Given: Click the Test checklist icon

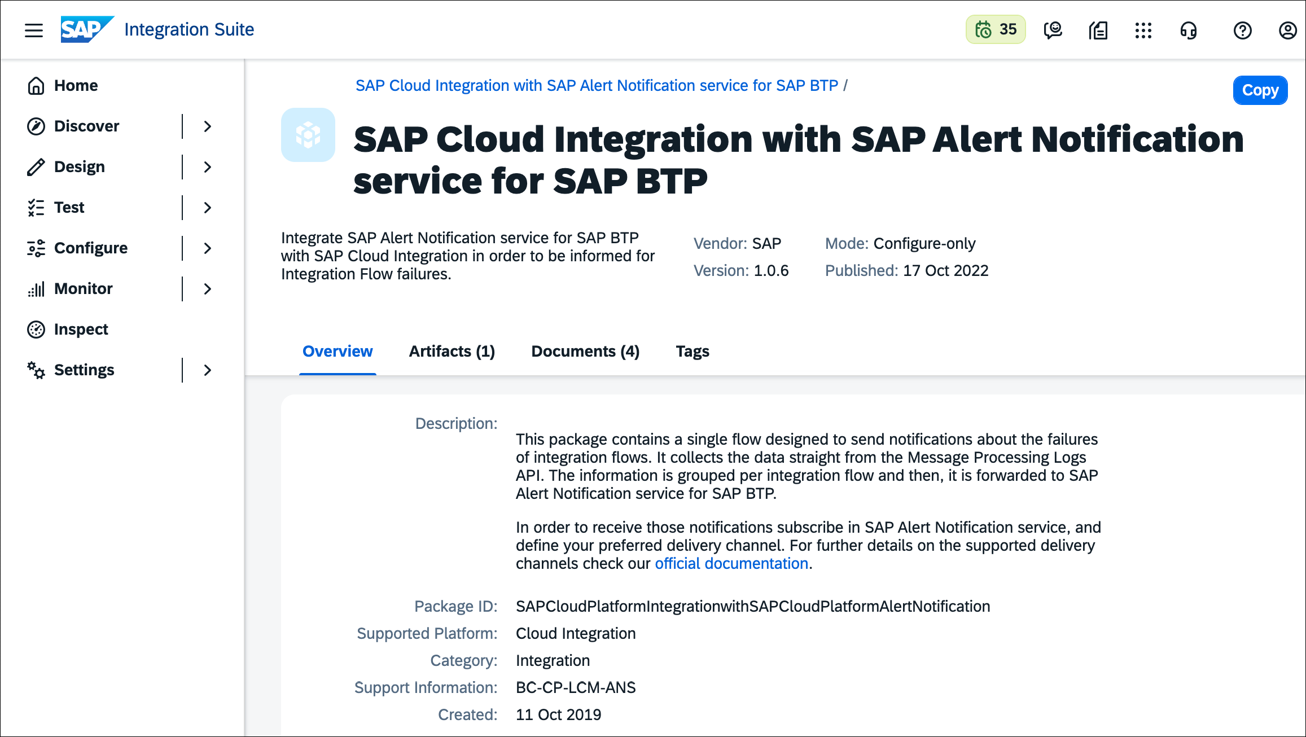Looking at the screenshot, I should [x=36, y=208].
